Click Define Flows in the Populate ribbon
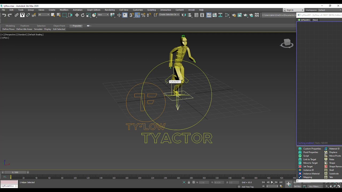 [x=9, y=29]
